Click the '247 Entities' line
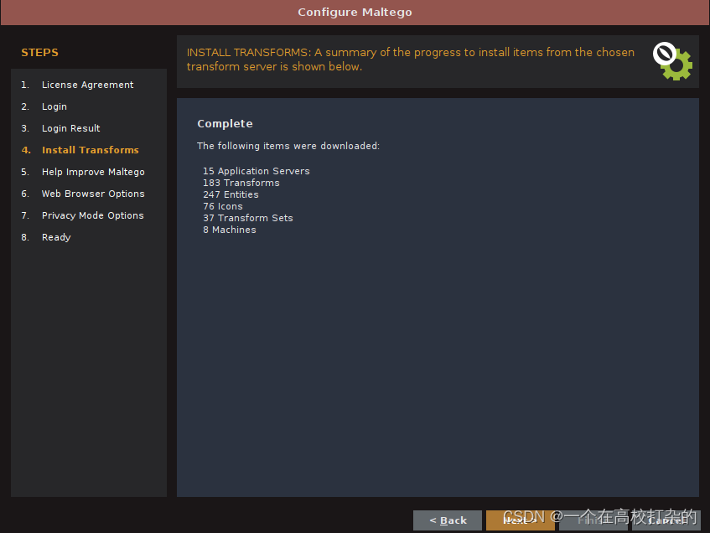The image size is (710, 533). tap(231, 194)
